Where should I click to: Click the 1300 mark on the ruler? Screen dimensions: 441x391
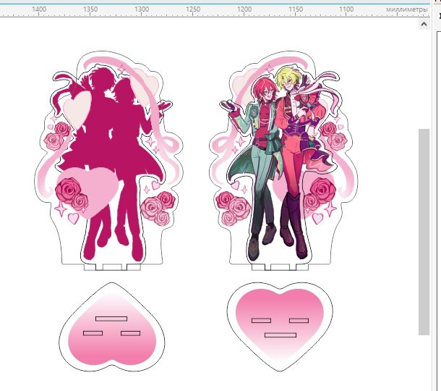142,9
